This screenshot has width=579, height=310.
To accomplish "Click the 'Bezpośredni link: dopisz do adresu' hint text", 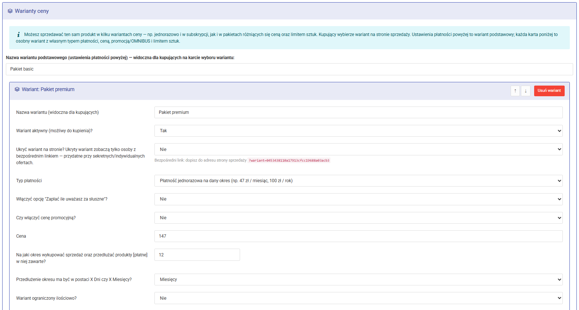I will point(200,161).
